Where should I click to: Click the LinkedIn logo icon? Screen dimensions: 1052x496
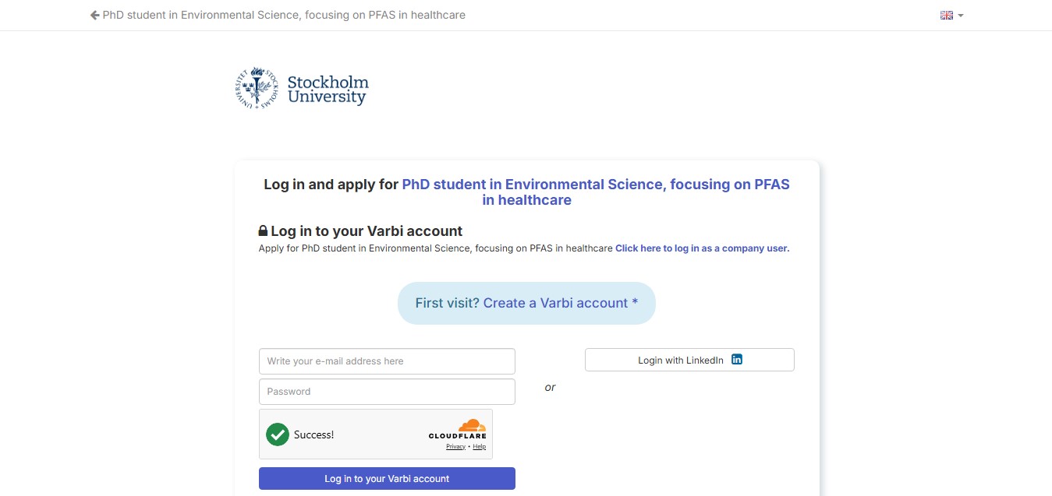coord(737,360)
